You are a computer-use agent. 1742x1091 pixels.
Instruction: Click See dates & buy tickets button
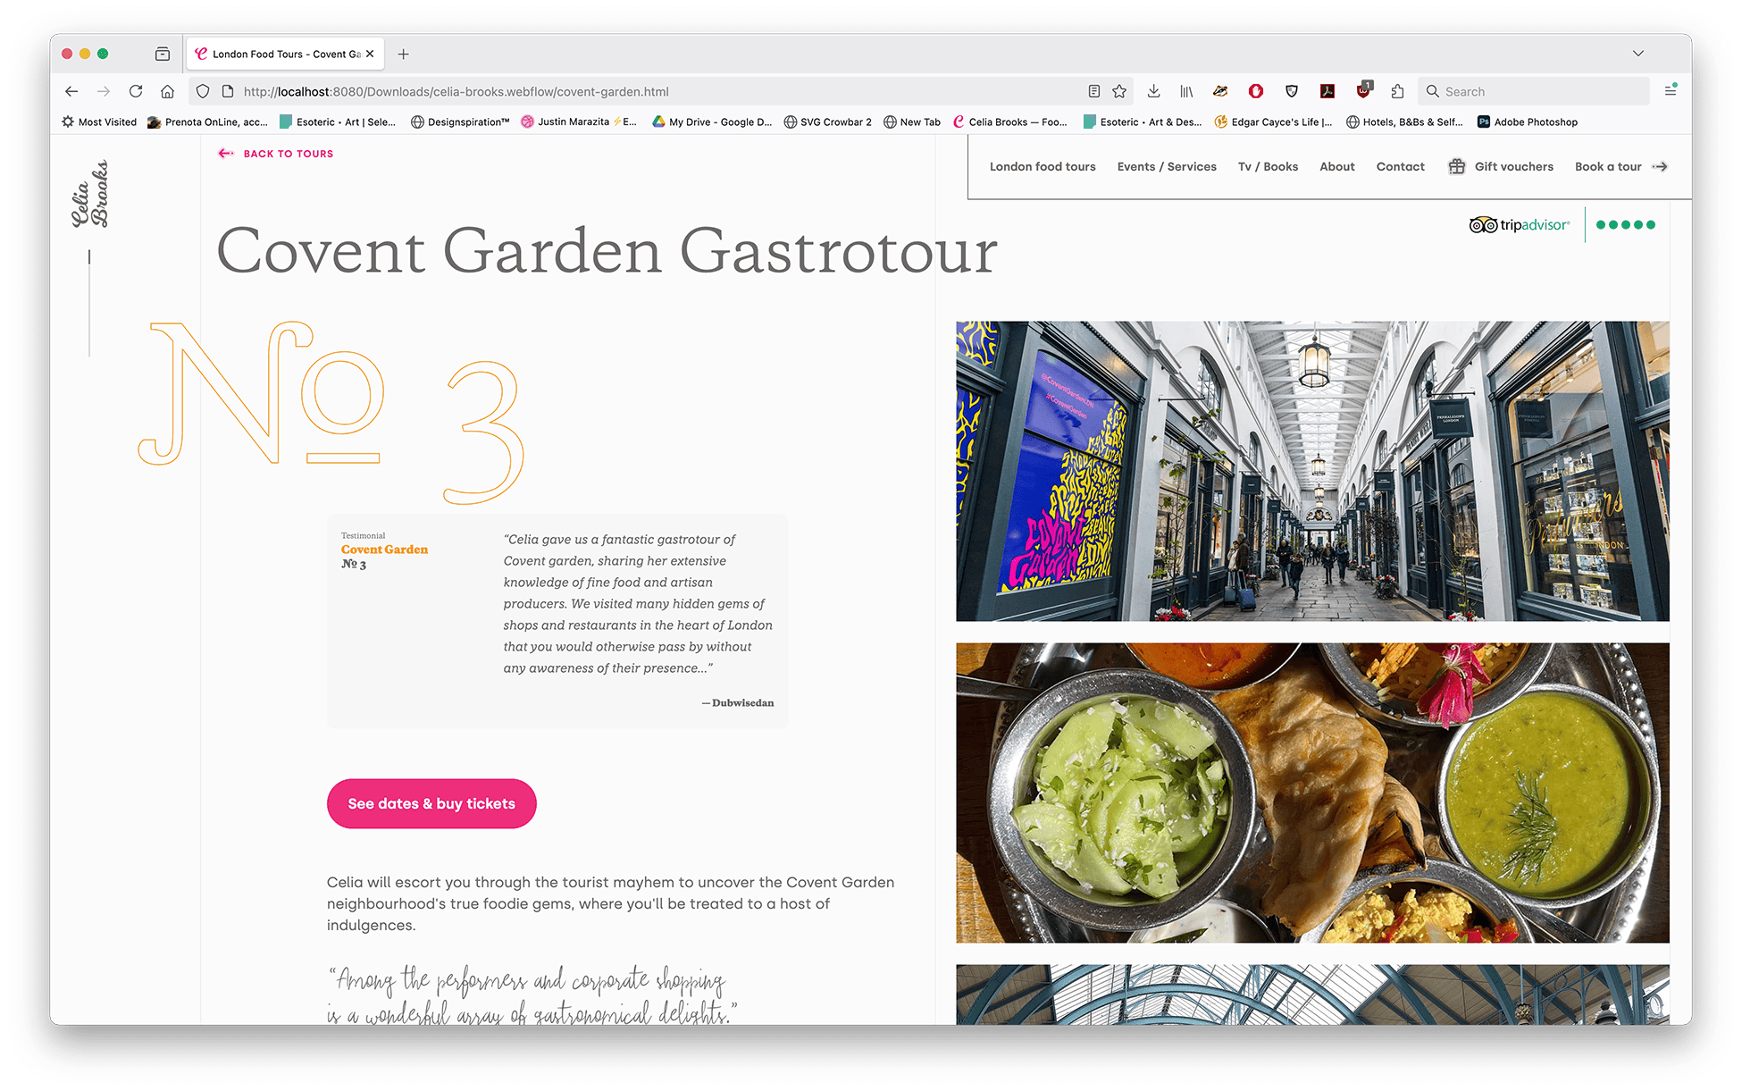coord(431,804)
